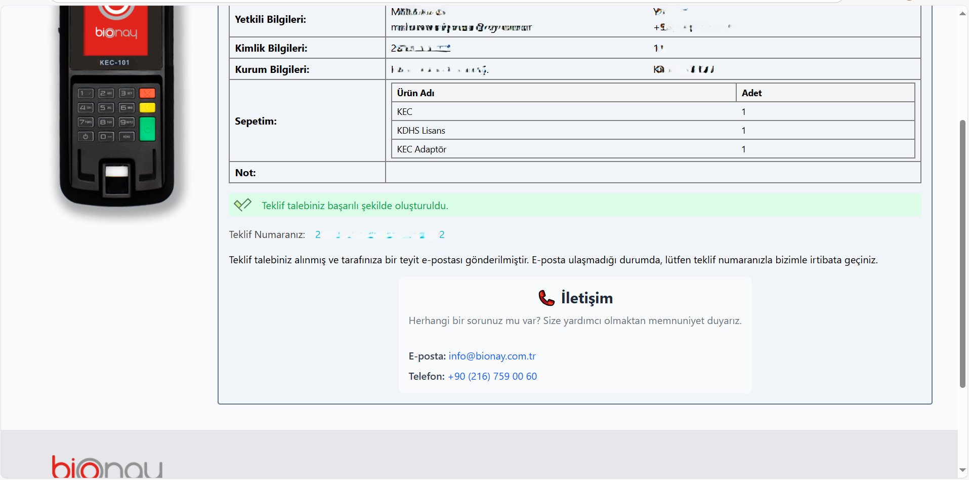This screenshot has width=969, height=480.
Task: Click the Ürün Adı column header
Action: (x=415, y=93)
